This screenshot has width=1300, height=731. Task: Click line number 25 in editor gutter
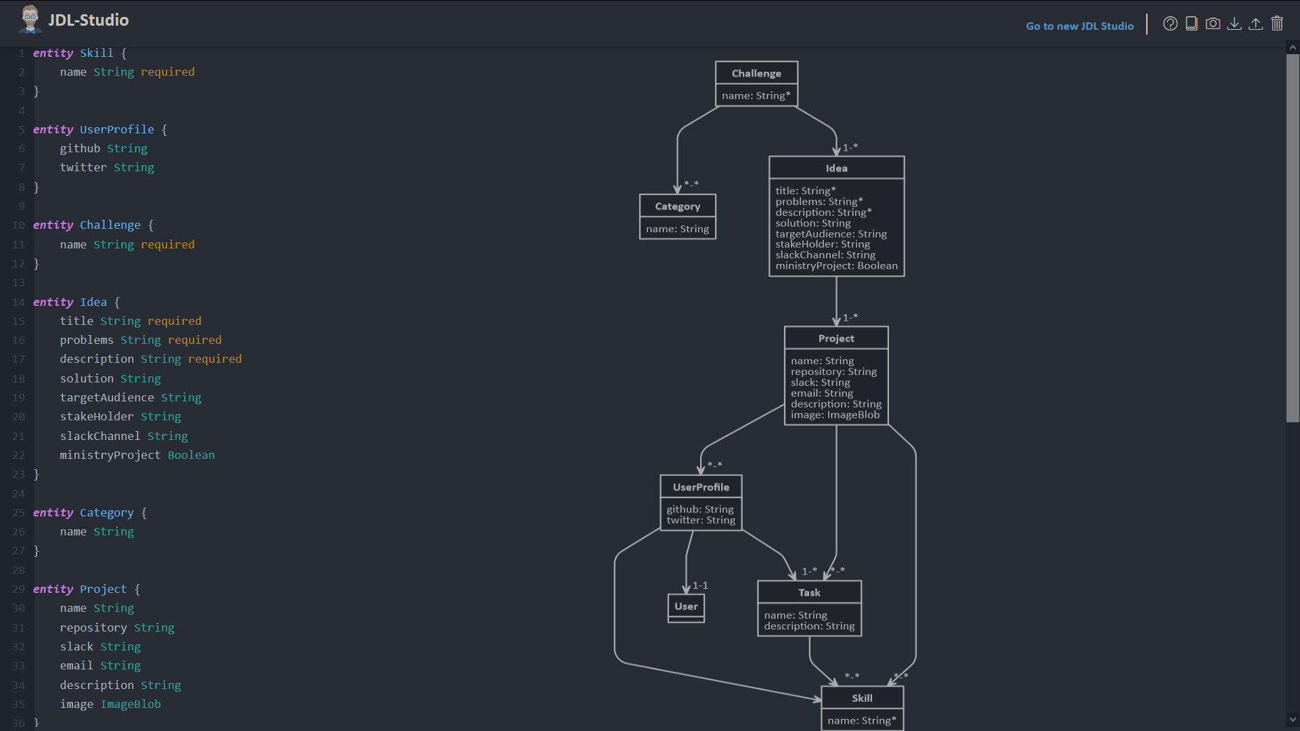point(18,512)
